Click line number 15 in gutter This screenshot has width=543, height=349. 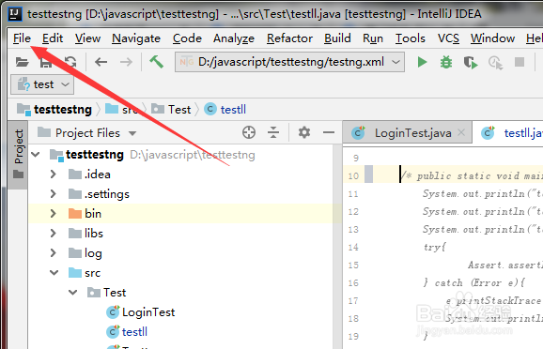353,265
